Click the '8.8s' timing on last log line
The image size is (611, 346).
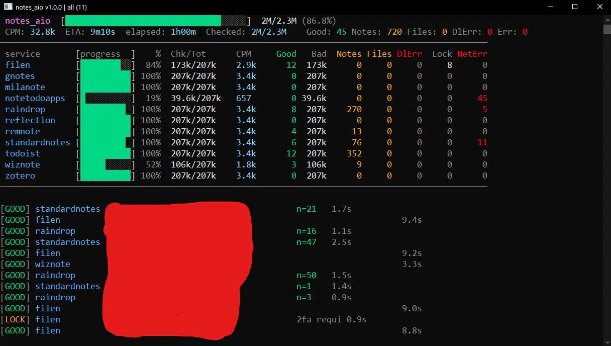(x=412, y=330)
